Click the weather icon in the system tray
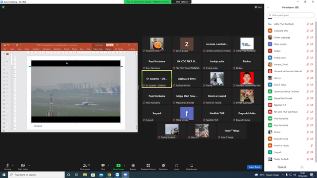317x178 pixels. tap(257, 175)
